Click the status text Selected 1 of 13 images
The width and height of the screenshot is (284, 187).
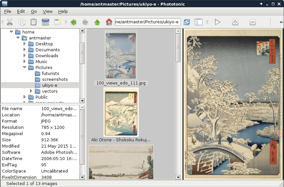tap(32, 183)
